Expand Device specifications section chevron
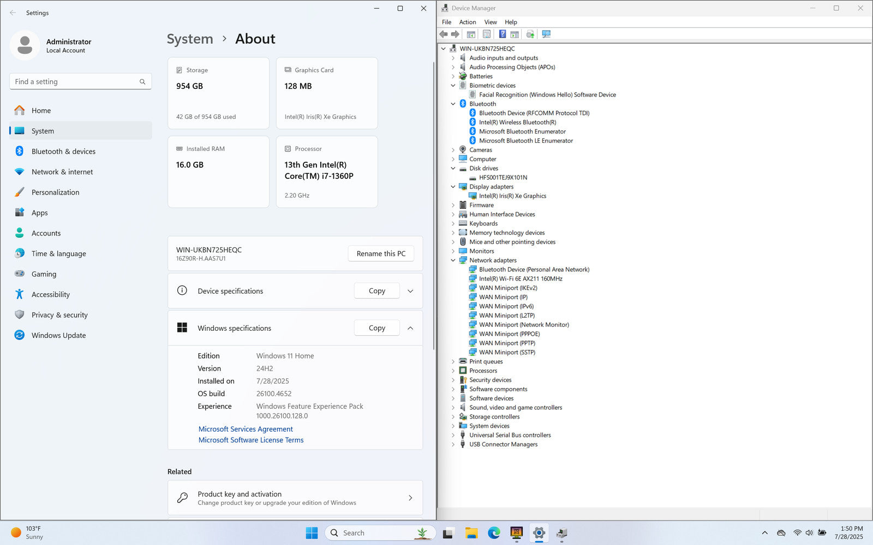 (410, 291)
